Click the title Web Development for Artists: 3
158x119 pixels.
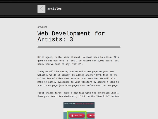tap(71, 36)
